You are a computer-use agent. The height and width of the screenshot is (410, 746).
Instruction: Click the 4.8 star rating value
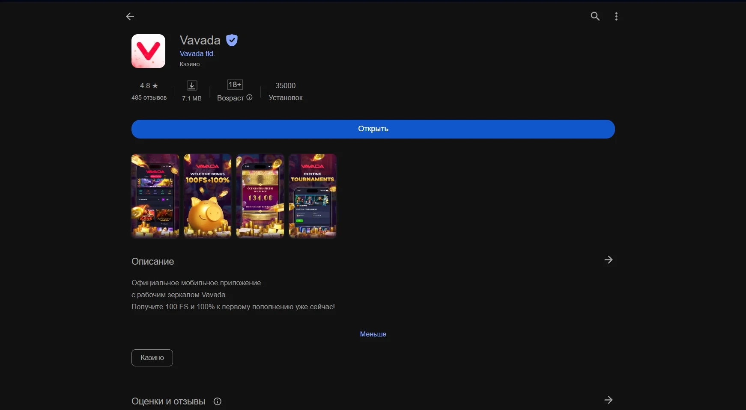coord(149,86)
